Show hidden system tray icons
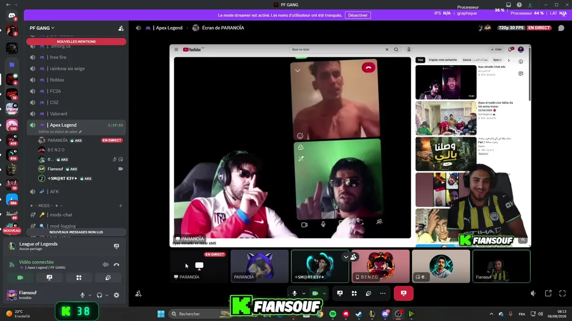572x321 pixels. (x=492, y=314)
